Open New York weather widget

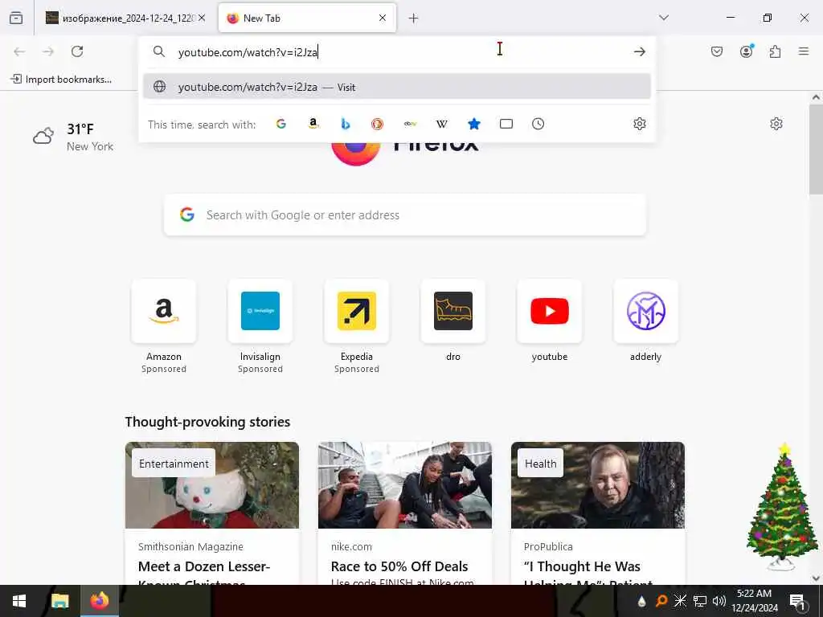[73, 137]
